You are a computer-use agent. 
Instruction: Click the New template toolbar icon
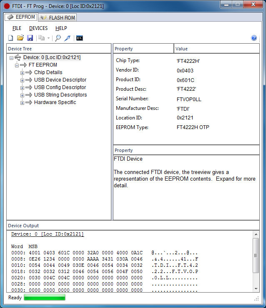click(x=10, y=38)
